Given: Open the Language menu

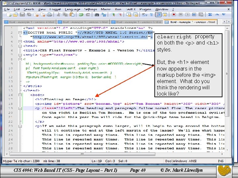Looking at the screenshot, I should tap(72, 9).
